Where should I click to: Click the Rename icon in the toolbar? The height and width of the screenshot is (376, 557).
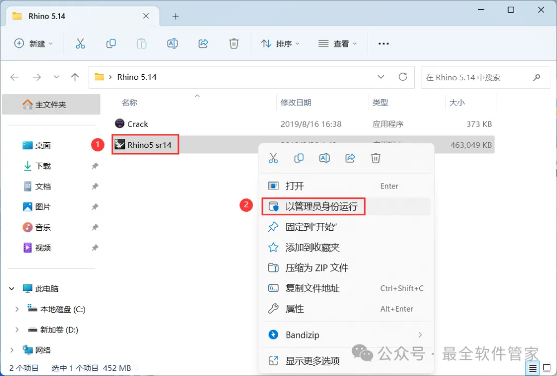point(172,44)
